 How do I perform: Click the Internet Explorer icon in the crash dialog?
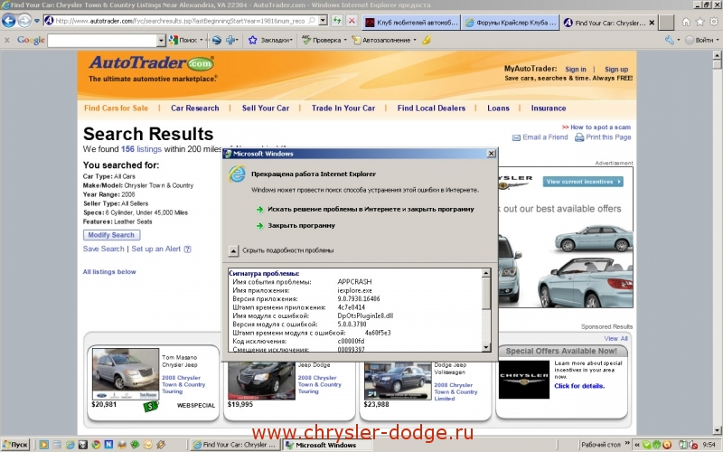(x=238, y=174)
